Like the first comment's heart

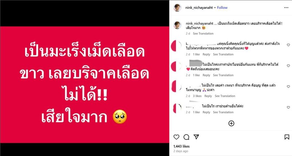tap(288, 45)
